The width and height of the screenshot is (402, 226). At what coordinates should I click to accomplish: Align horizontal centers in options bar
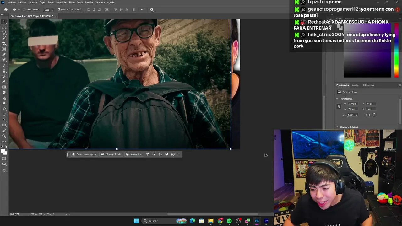coord(95,9)
